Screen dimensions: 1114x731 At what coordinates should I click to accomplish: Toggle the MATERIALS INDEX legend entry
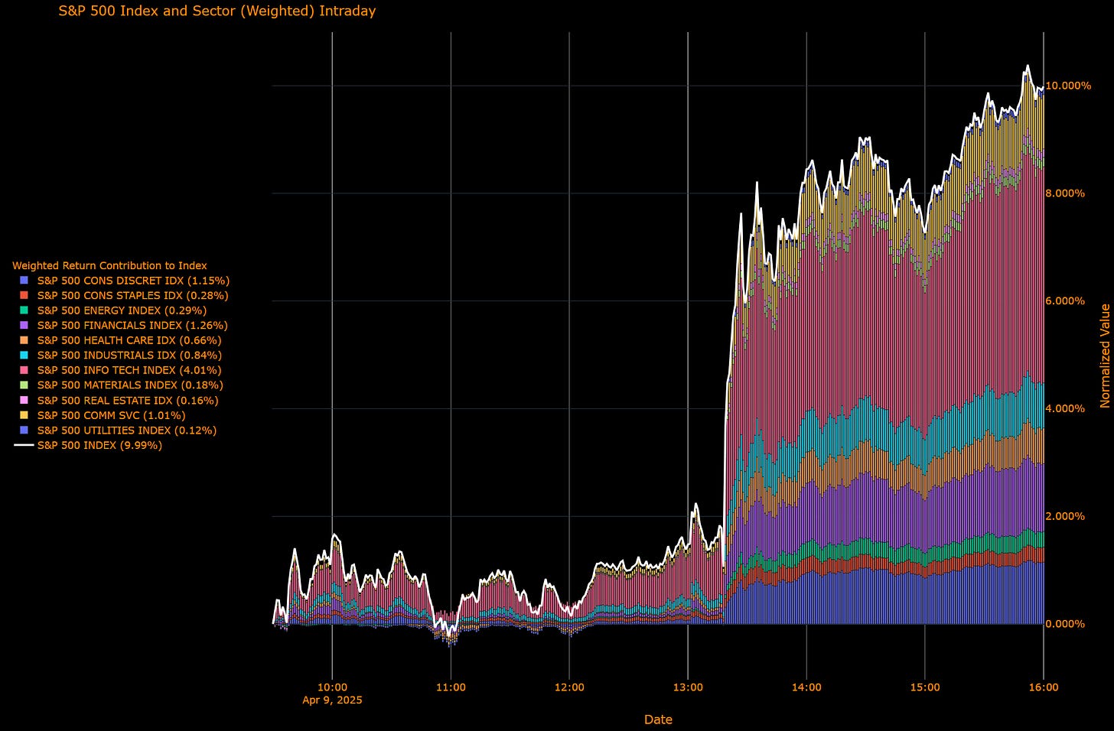tap(122, 385)
